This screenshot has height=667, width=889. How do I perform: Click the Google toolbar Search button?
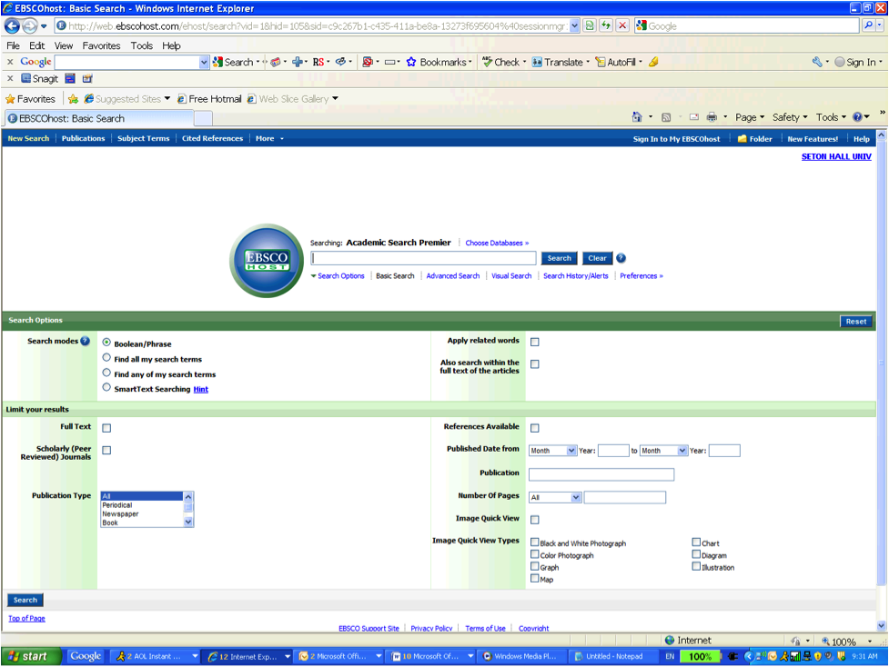point(233,62)
